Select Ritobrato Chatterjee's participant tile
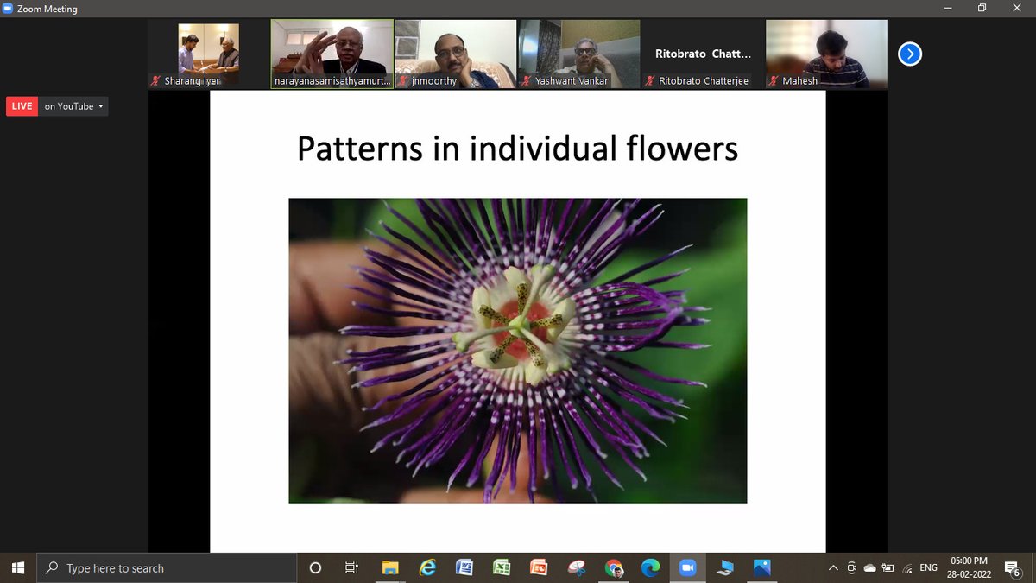Screen dimensions: 1036x583 [x=702, y=54]
